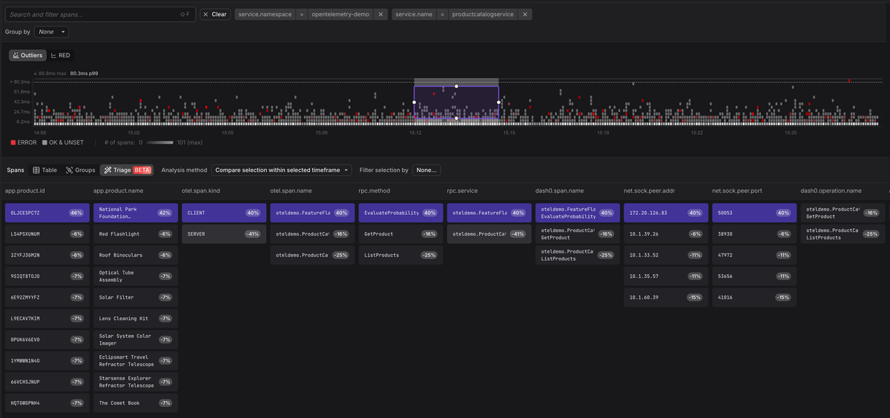Switch to the Outliers chart view

tap(27, 56)
